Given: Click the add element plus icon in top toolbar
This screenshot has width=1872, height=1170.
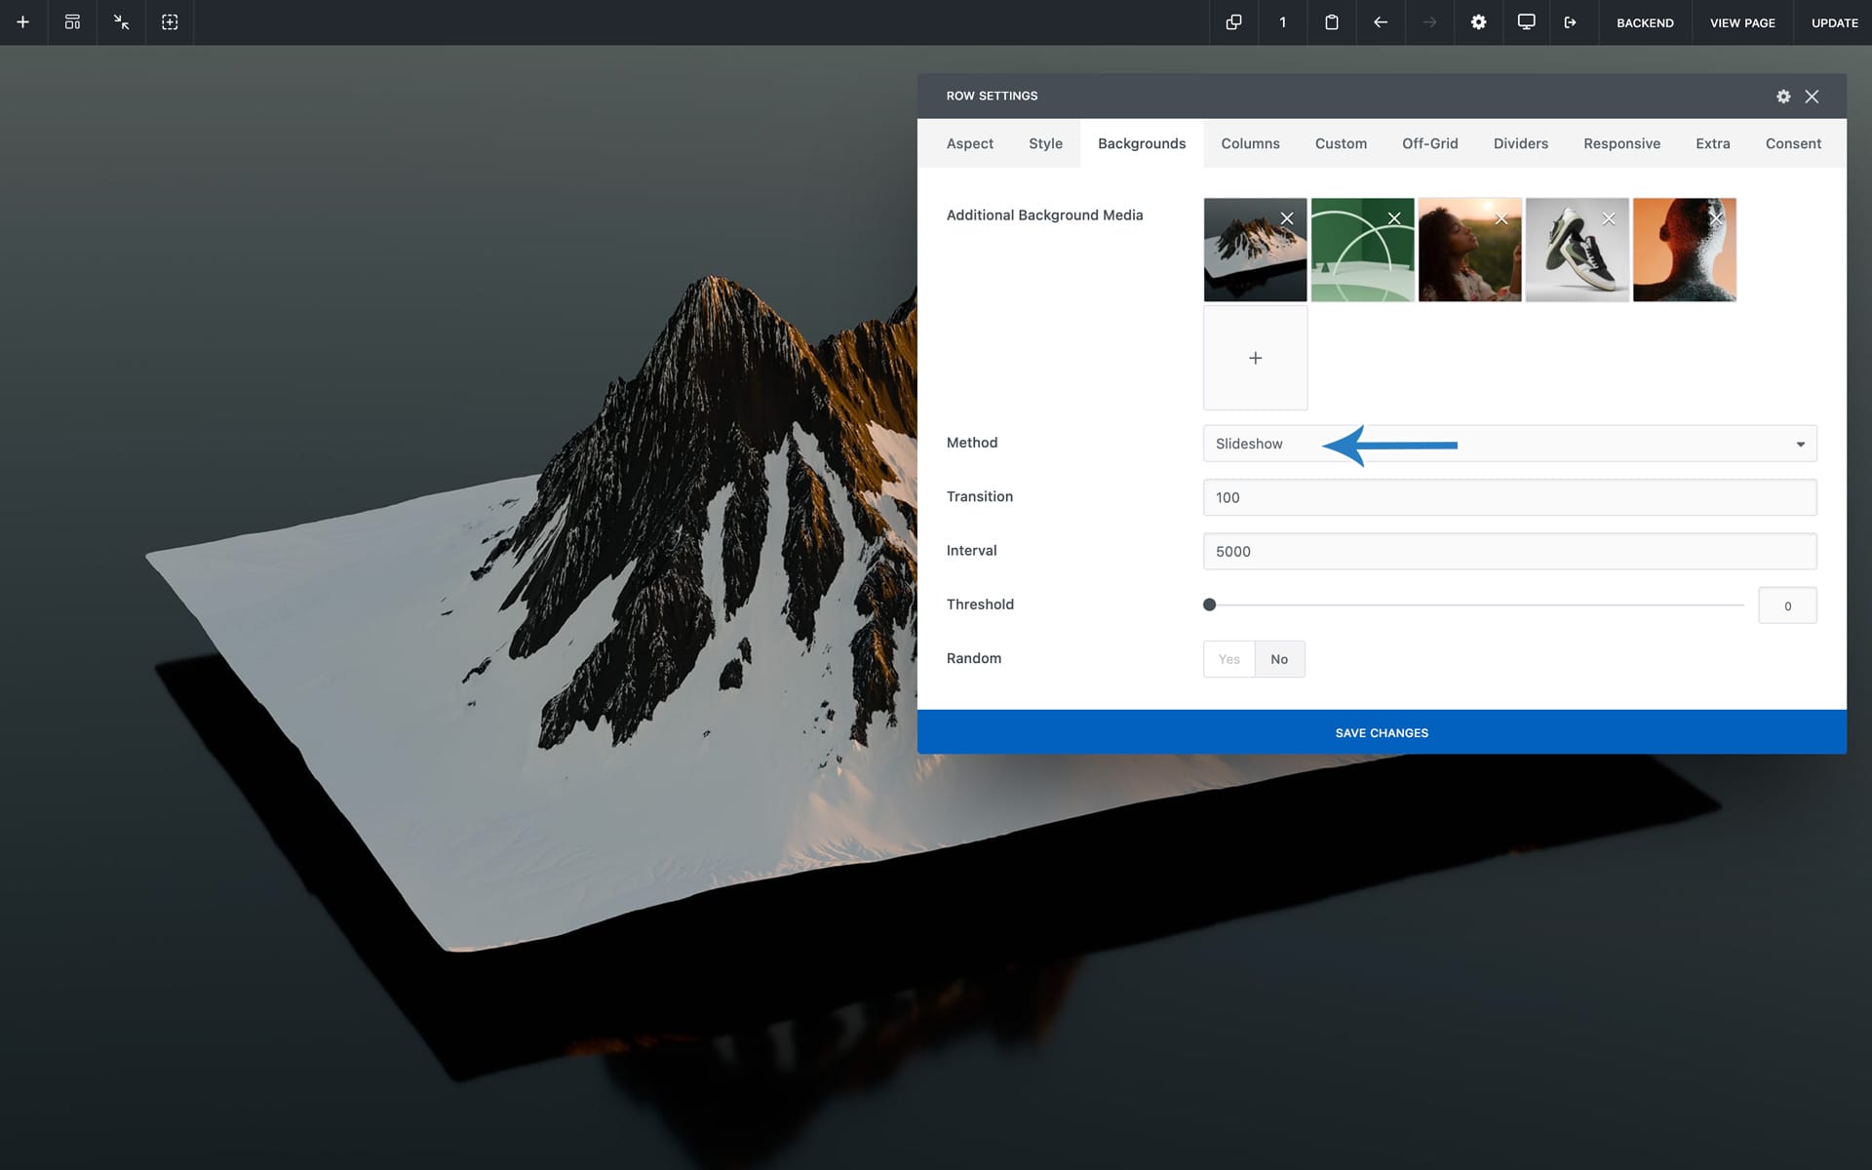Looking at the screenshot, I should pos(23,22).
